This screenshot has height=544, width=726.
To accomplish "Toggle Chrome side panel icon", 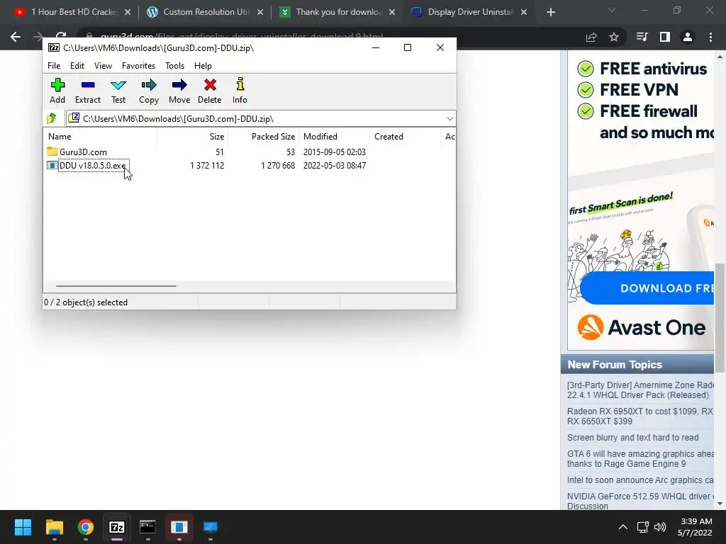I will [665, 37].
